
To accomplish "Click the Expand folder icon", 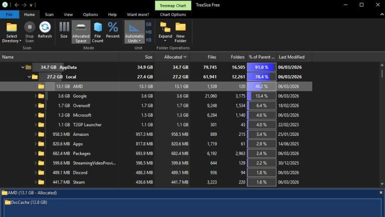I will coord(165,27).
